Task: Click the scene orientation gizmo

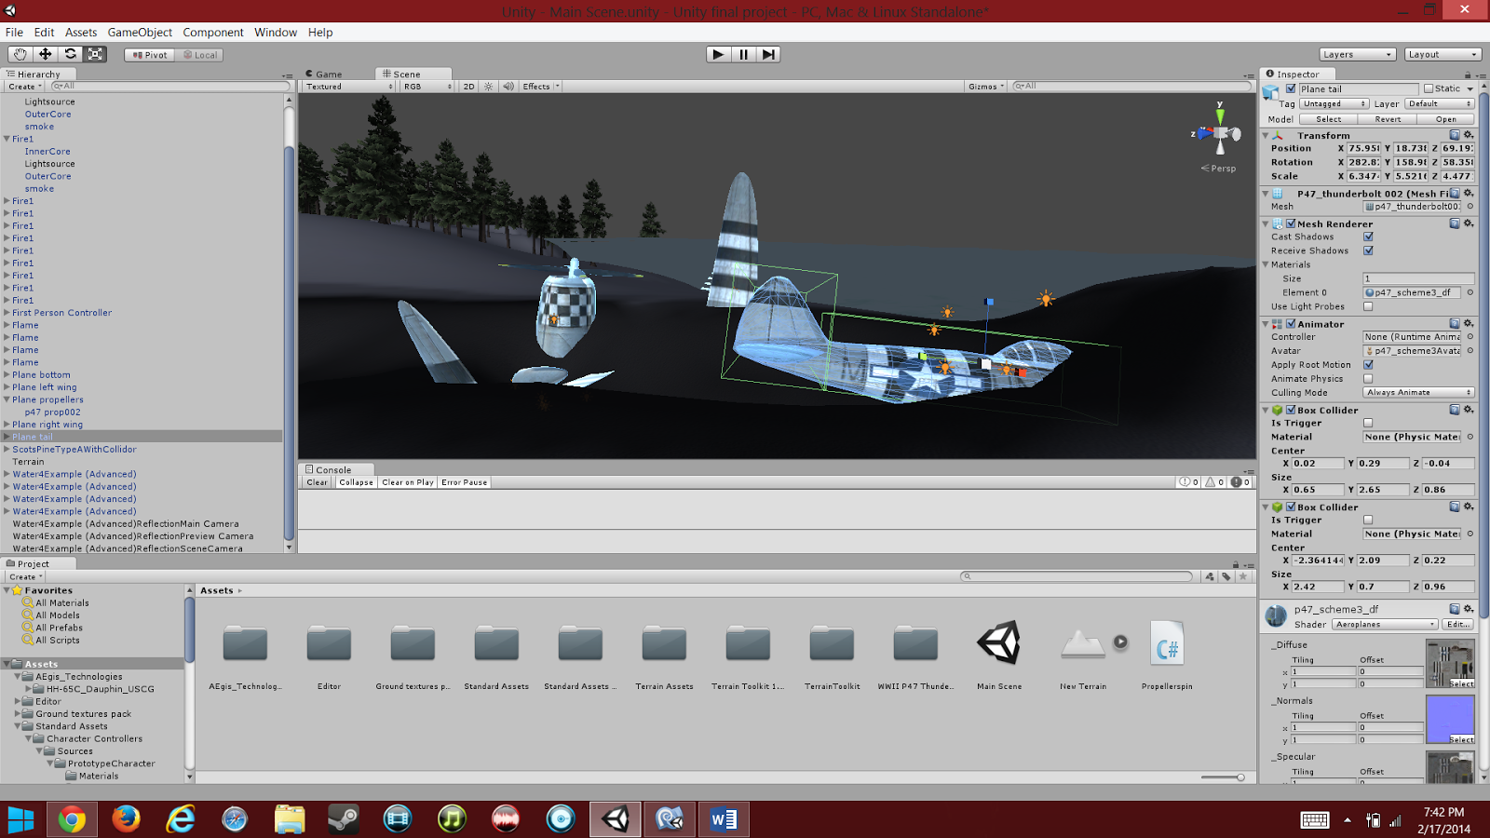Action: 1220,133
